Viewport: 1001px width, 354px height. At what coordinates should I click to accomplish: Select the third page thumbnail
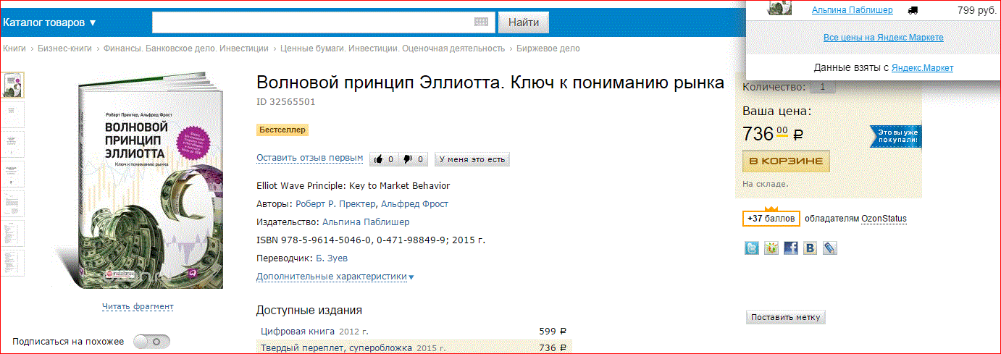point(13,144)
